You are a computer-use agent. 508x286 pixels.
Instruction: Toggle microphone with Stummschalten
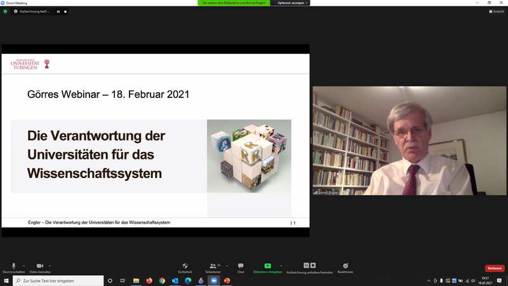click(13, 267)
